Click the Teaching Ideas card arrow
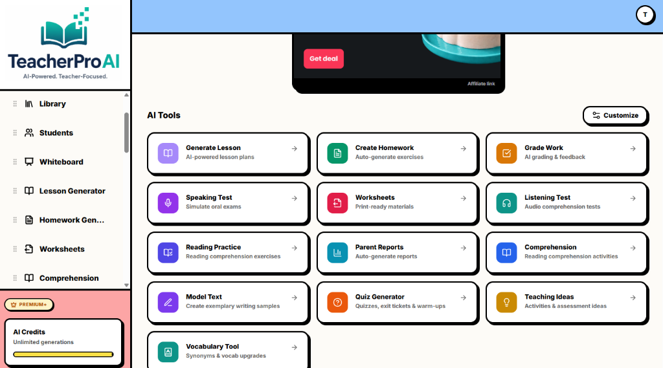The image size is (663, 368). [633, 298]
